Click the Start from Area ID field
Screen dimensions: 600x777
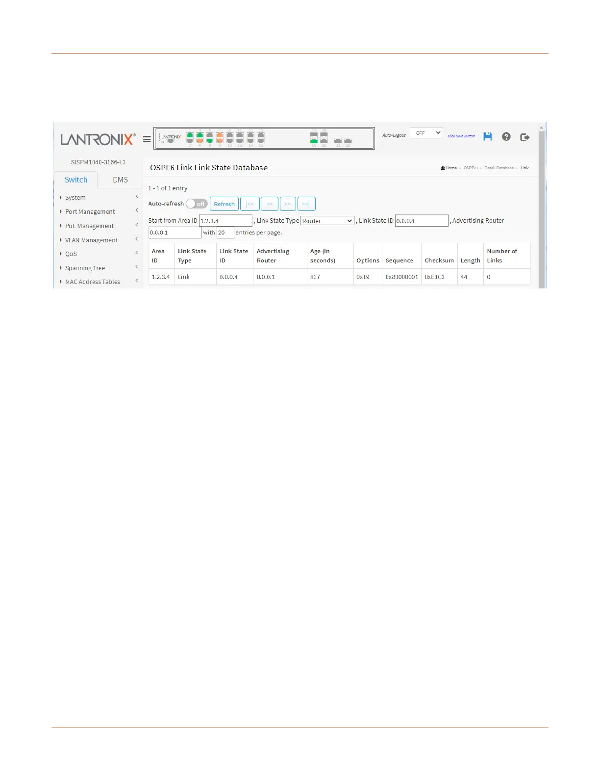point(225,221)
